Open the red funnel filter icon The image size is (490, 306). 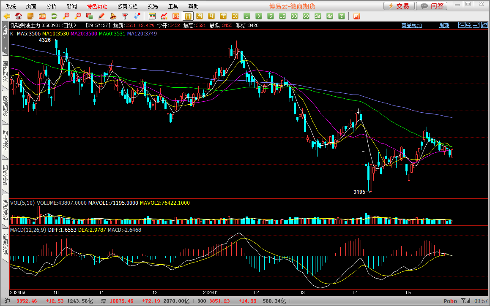(x=125, y=16)
